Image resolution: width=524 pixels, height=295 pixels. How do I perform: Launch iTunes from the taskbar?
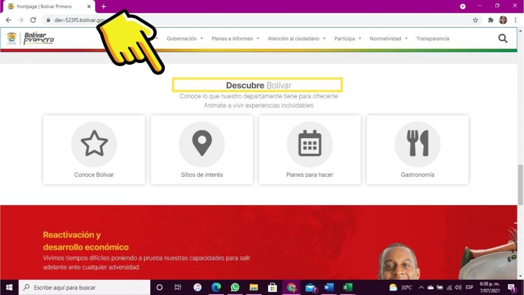[x=198, y=287]
